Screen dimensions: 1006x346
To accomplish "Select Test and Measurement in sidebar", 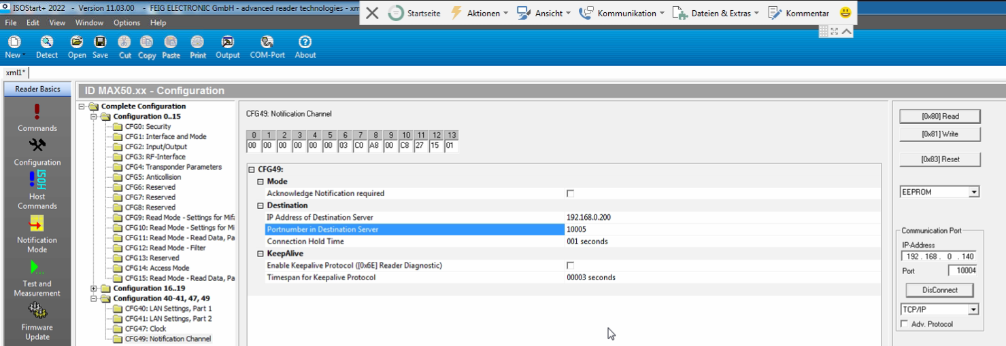I will pos(37,279).
